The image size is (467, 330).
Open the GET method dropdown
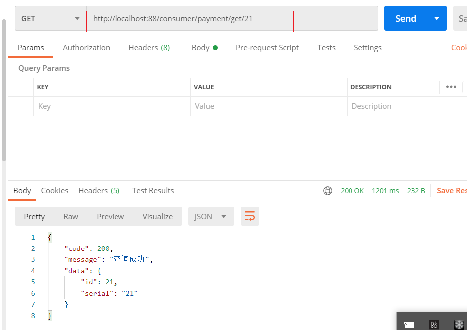point(51,18)
